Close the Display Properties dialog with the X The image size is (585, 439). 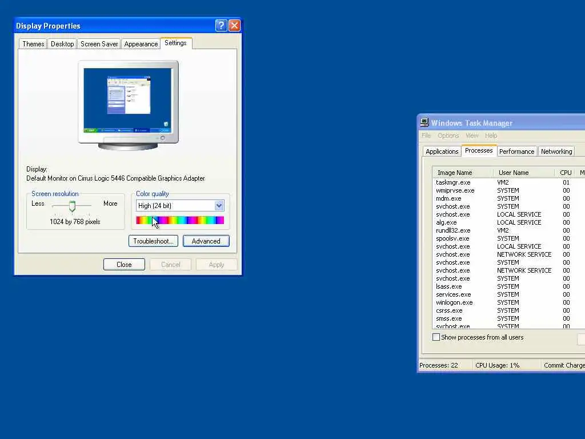pos(234,25)
